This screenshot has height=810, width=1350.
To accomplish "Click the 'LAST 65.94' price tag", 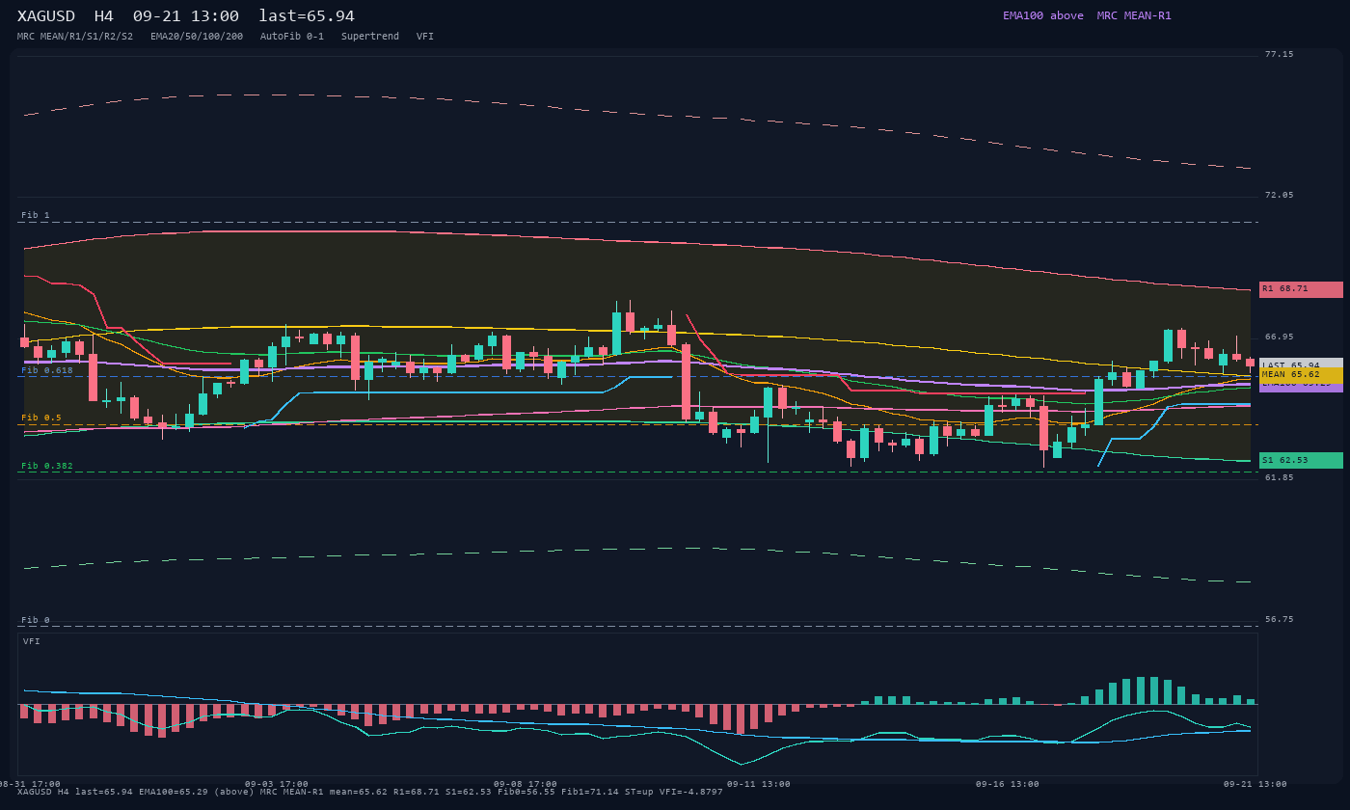I will click(1301, 364).
